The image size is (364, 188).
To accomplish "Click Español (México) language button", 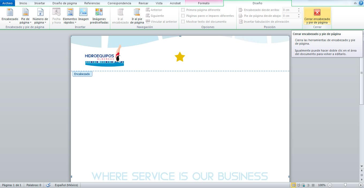I will 66,185.
